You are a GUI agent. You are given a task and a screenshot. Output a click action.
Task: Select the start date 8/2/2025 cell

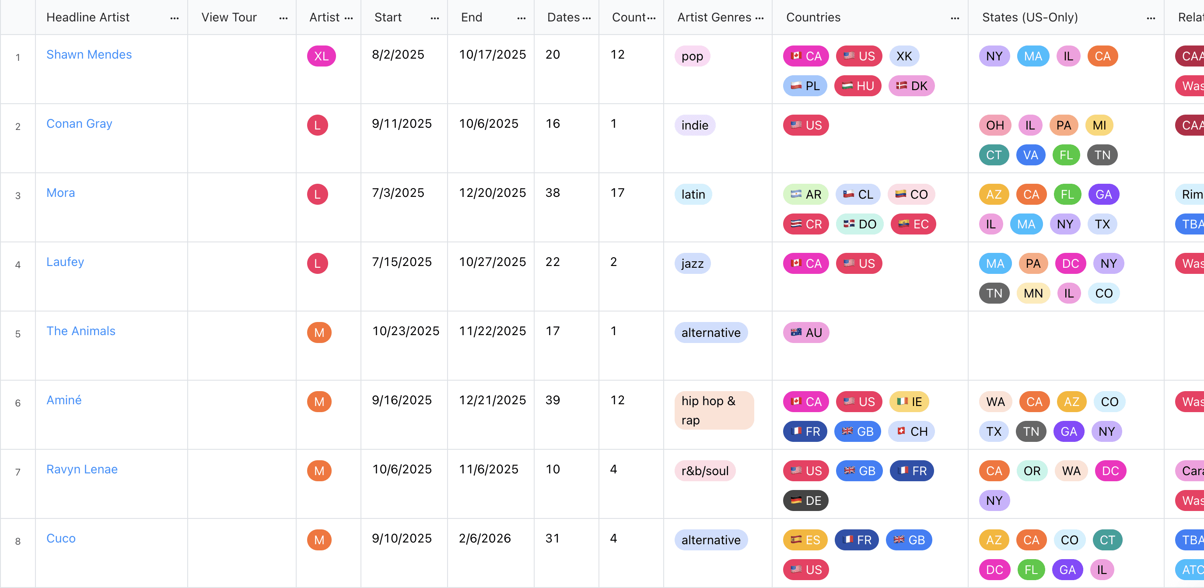pyautogui.click(x=404, y=69)
